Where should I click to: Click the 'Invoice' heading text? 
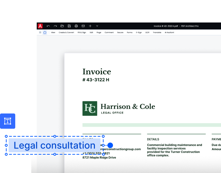pyautogui.click(x=97, y=72)
